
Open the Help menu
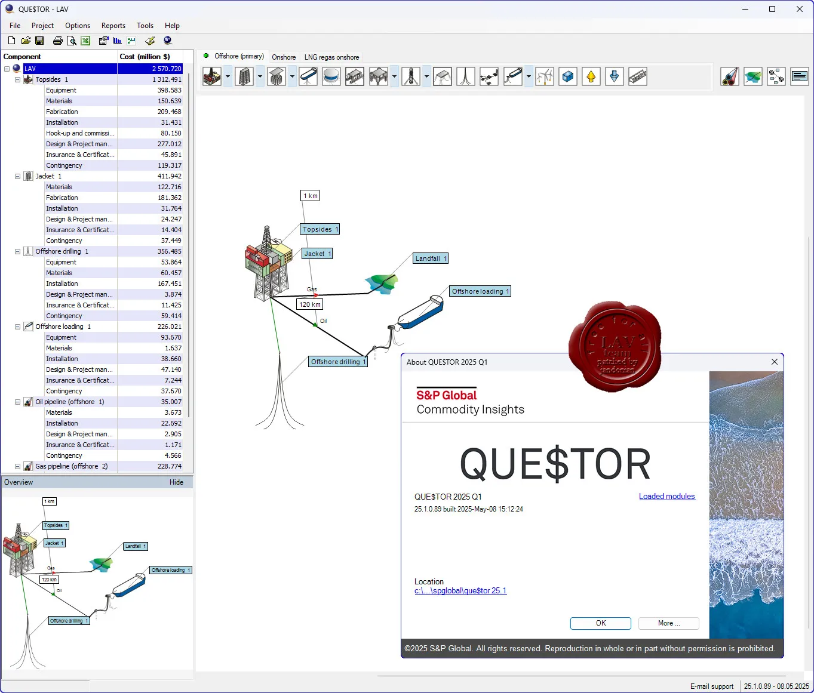172,26
